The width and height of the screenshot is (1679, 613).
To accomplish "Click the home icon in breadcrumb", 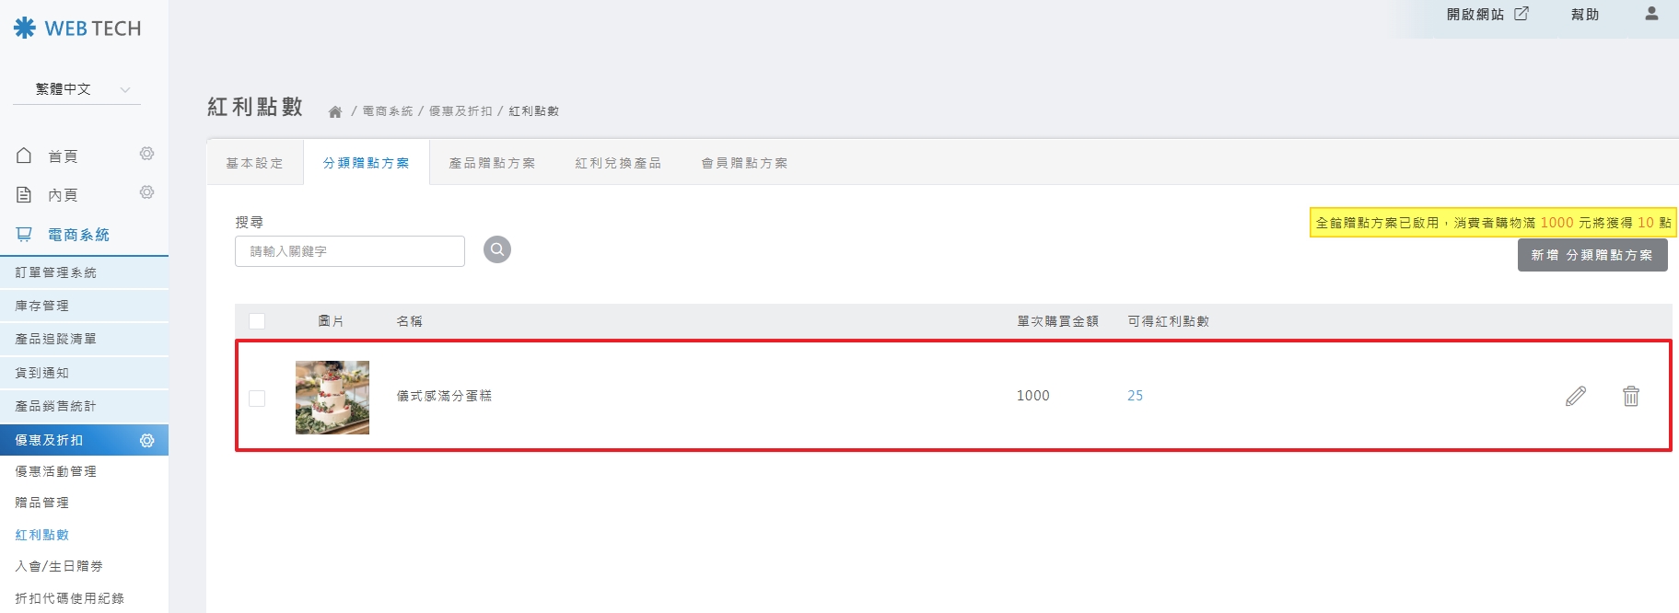I will (335, 111).
